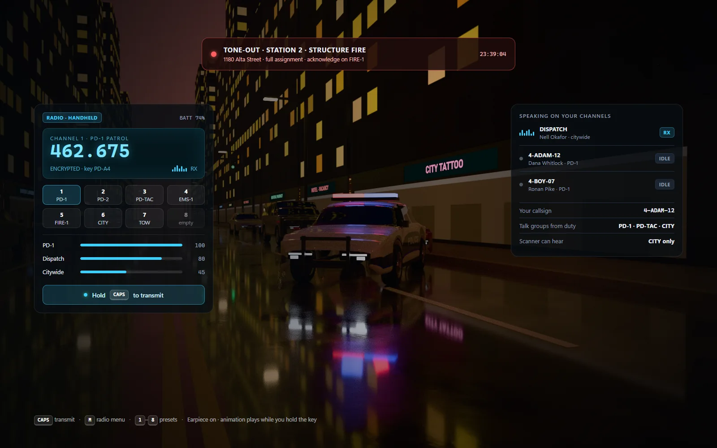
Task: Adjust the Dispatch volume slider
Action: pos(131,258)
